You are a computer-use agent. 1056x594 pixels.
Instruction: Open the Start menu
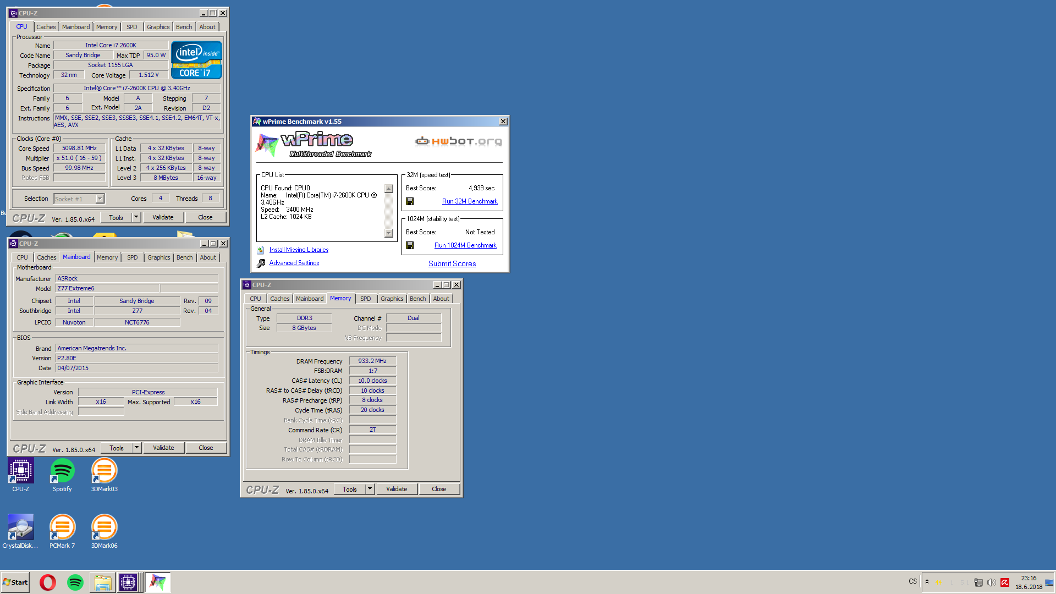(15, 582)
